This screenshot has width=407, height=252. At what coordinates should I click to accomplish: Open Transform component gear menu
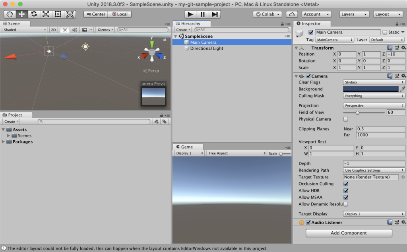(x=403, y=48)
